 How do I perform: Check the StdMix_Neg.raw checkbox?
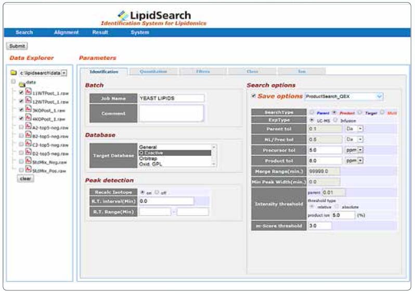point(21,162)
